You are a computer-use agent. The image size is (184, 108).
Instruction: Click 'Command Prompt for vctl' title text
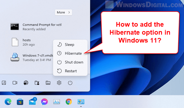click(42, 25)
